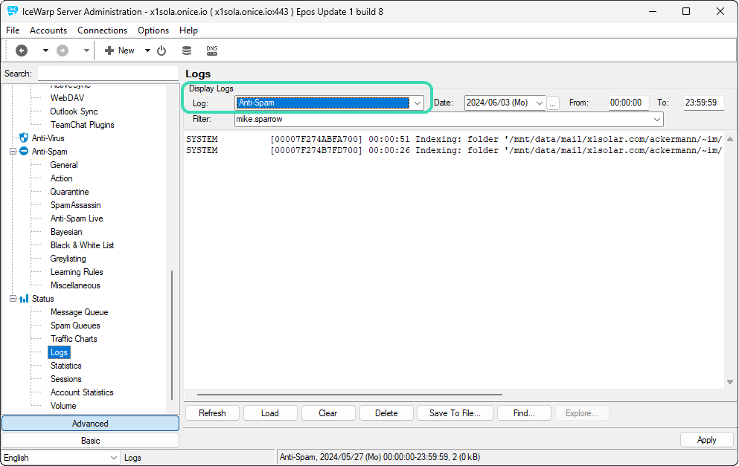Select WebDAV in the tree
Image resolution: width=739 pixels, height=466 pixels.
pyautogui.click(x=68, y=98)
